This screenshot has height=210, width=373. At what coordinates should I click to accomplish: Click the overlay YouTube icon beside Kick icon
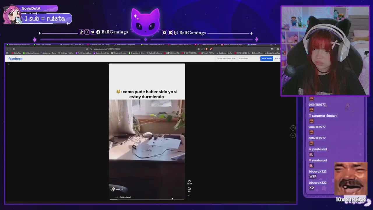click(164, 33)
